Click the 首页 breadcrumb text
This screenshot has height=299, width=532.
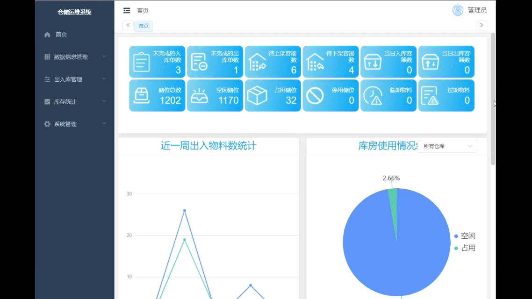pos(143,10)
